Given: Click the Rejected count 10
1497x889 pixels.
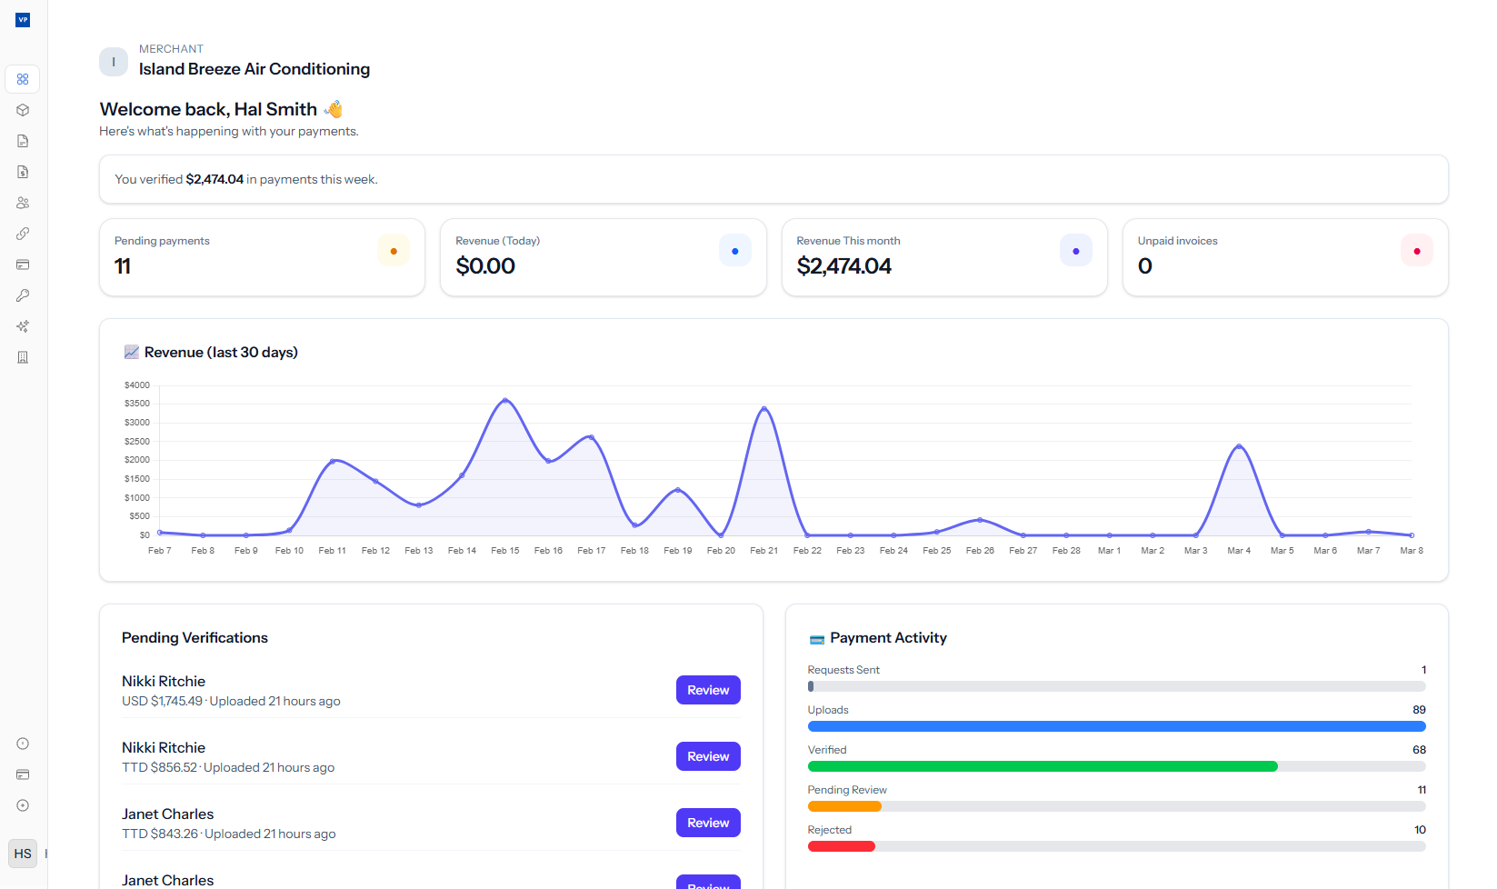Looking at the screenshot, I should 1420,830.
